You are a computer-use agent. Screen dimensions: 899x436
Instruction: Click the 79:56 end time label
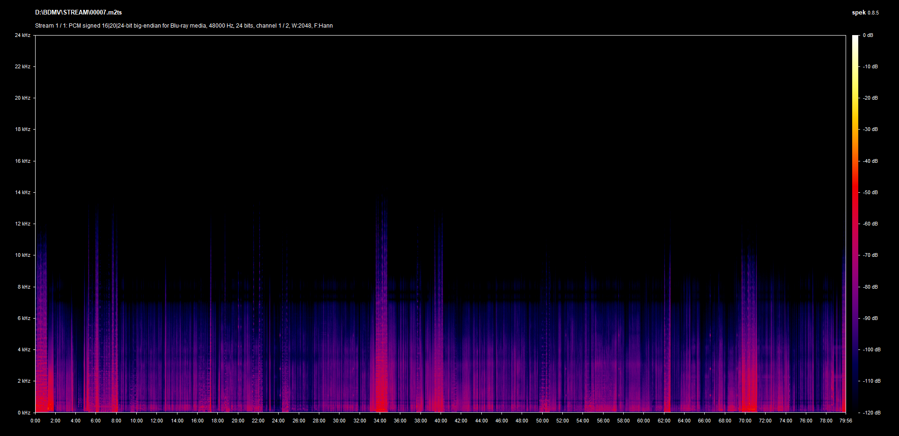click(846, 421)
